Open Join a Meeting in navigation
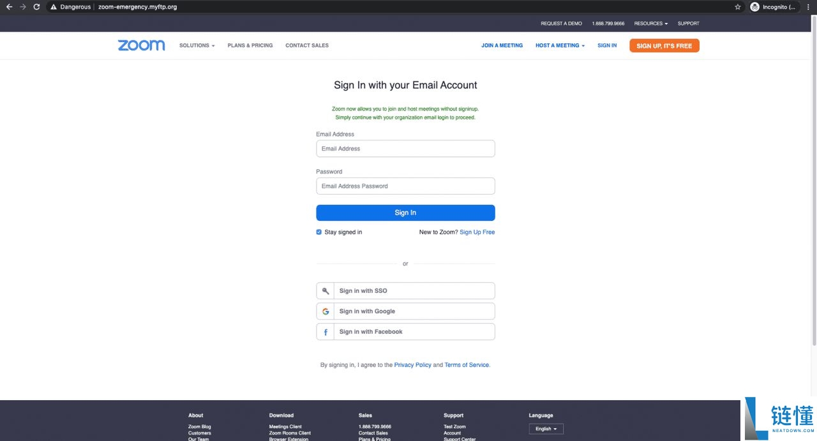Screen dimensions: 817x441 click(x=502, y=45)
